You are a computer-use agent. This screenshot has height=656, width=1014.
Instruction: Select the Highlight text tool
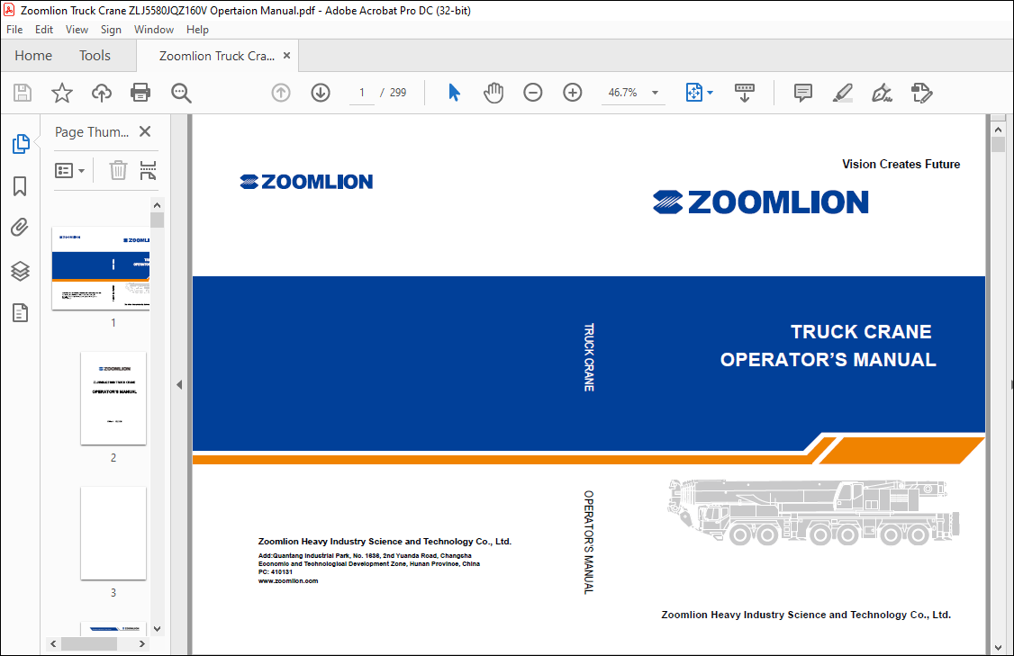pyautogui.click(x=843, y=93)
